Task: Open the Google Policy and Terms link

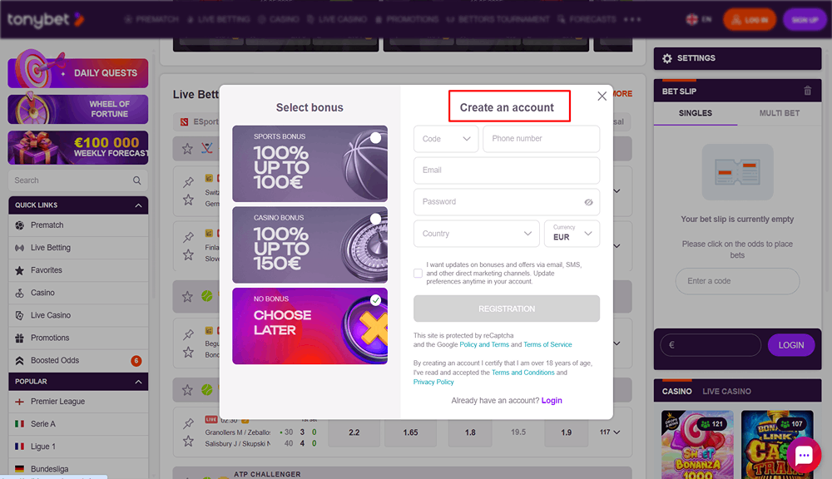Action: tap(484, 345)
